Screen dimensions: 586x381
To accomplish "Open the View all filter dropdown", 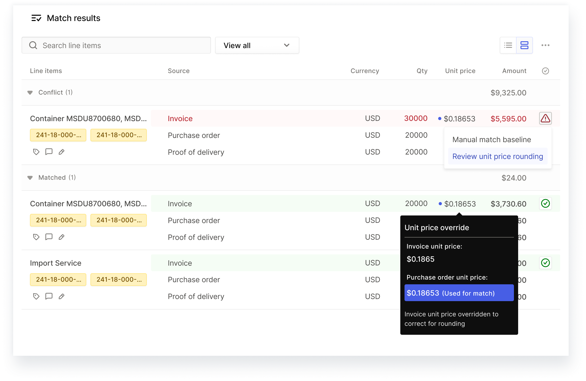I will [257, 45].
